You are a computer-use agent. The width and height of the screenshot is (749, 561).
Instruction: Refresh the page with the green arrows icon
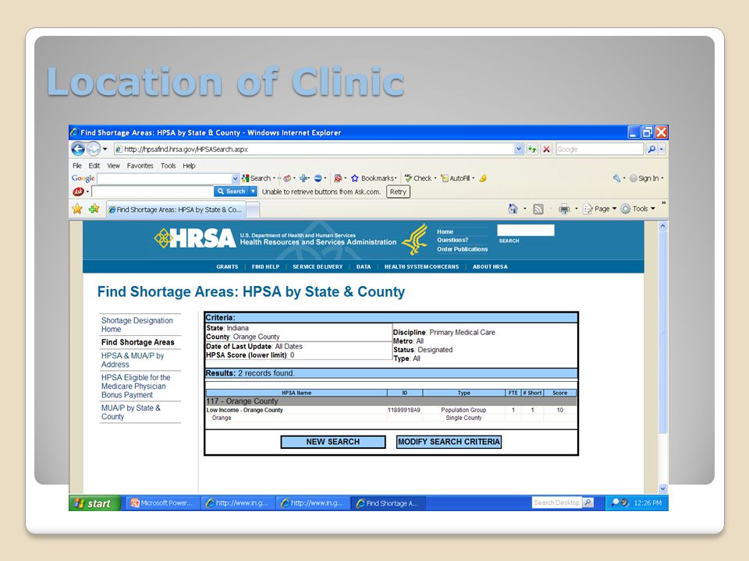(531, 150)
